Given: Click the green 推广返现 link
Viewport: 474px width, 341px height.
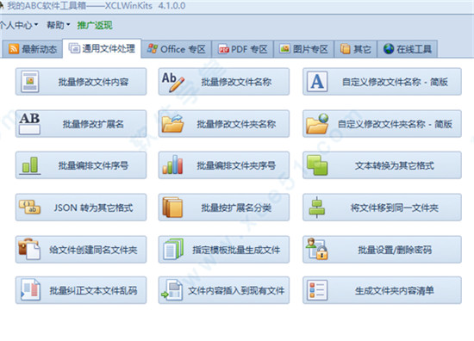Looking at the screenshot, I should coord(95,25).
